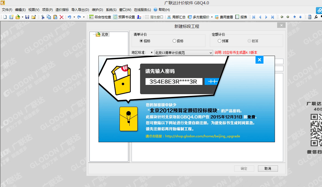This screenshot has width=322, height=187.
Task: Open the 窗口(W) menu
Action: [125, 10]
